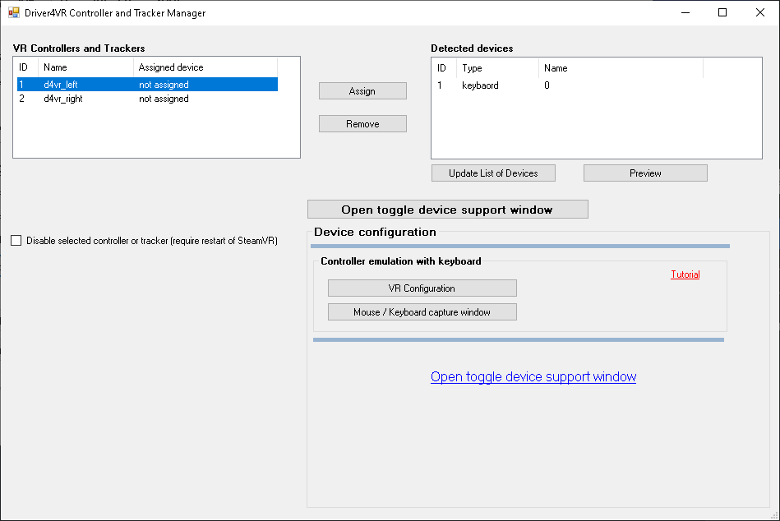Close the Driver4VR manager window
The height and width of the screenshot is (521, 780).
[x=760, y=12]
